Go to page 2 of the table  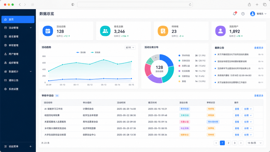tap(228, 143)
